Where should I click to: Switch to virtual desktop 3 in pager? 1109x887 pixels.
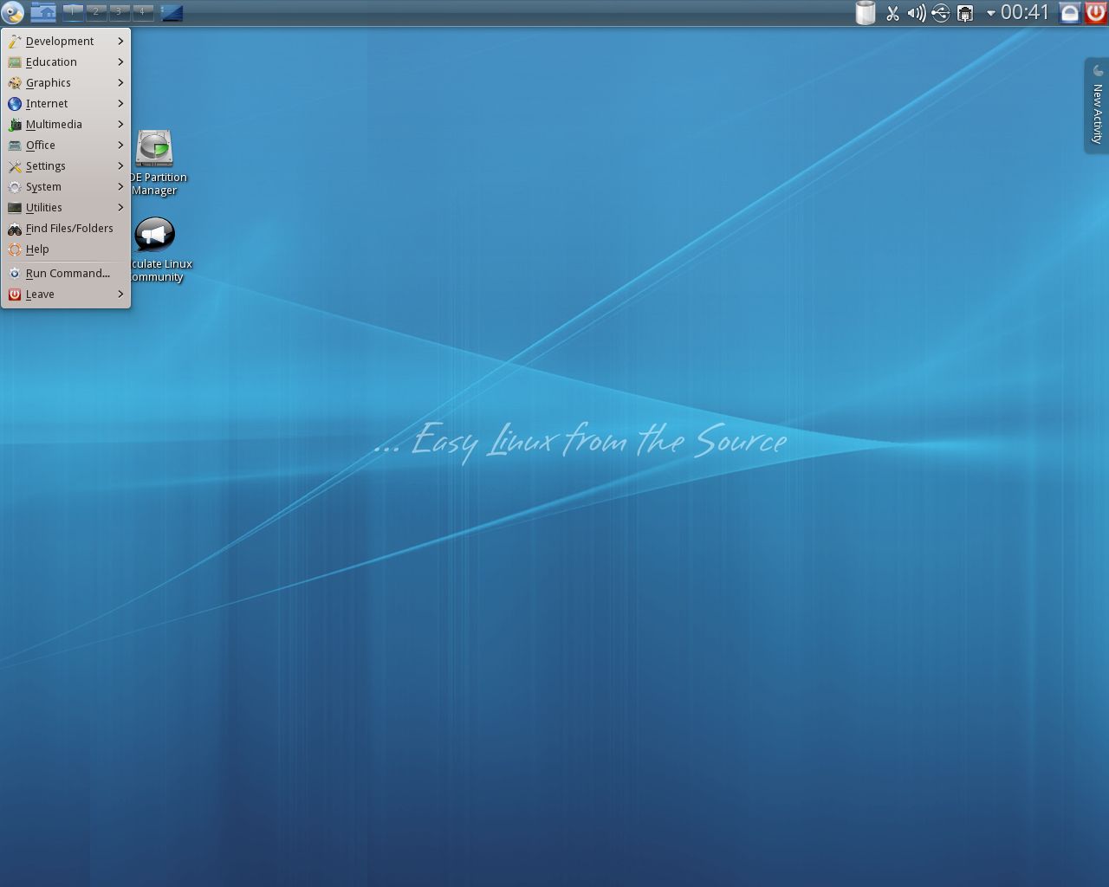point(119,12)
